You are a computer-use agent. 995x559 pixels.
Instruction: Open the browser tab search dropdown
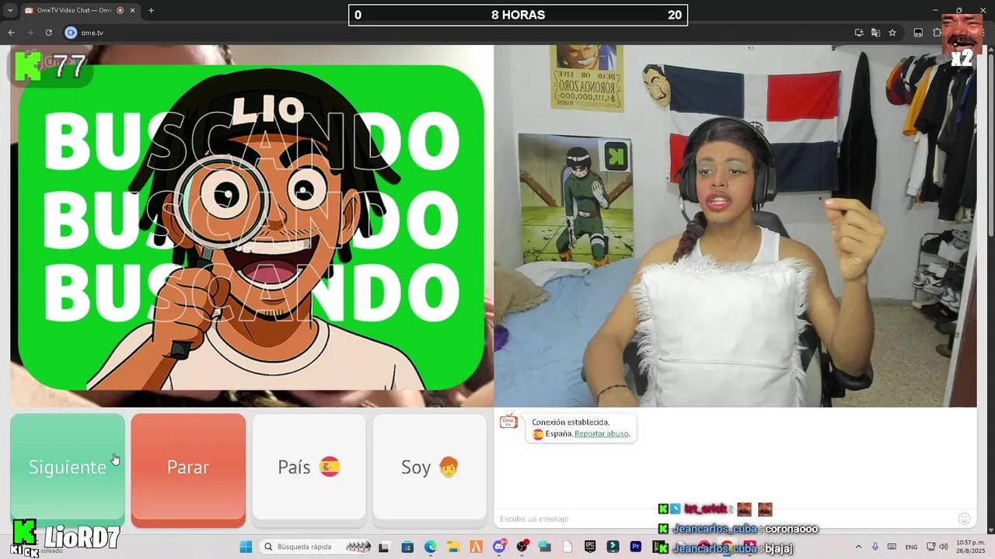click(11, 10)
